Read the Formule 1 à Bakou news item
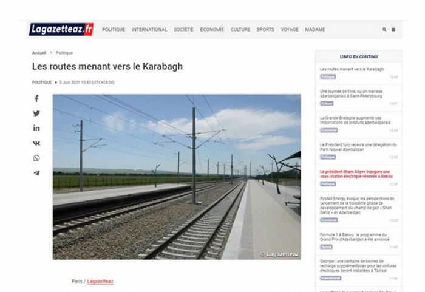Viewport: 425px width, 292px height. (355, 237)
